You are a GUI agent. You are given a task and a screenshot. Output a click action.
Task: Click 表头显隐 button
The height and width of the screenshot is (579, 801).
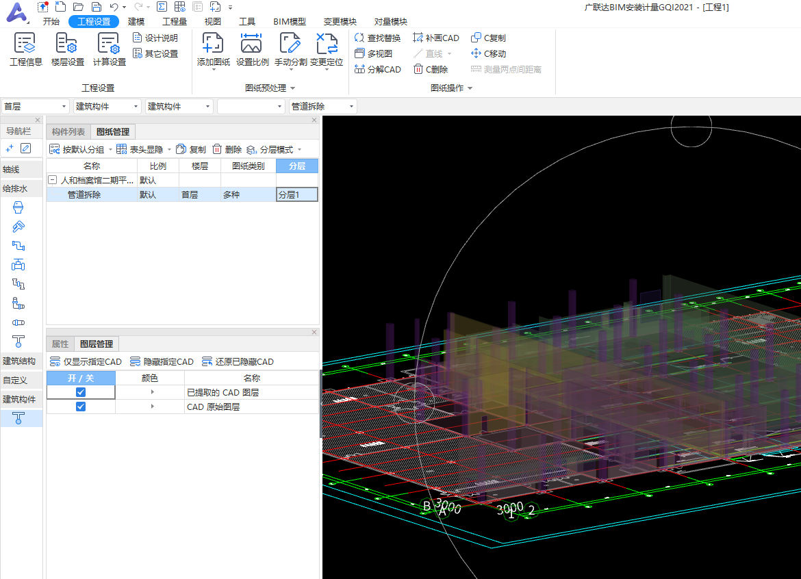140,150
